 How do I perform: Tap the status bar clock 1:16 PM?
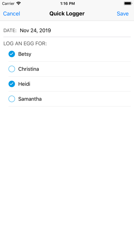[67, 3]
